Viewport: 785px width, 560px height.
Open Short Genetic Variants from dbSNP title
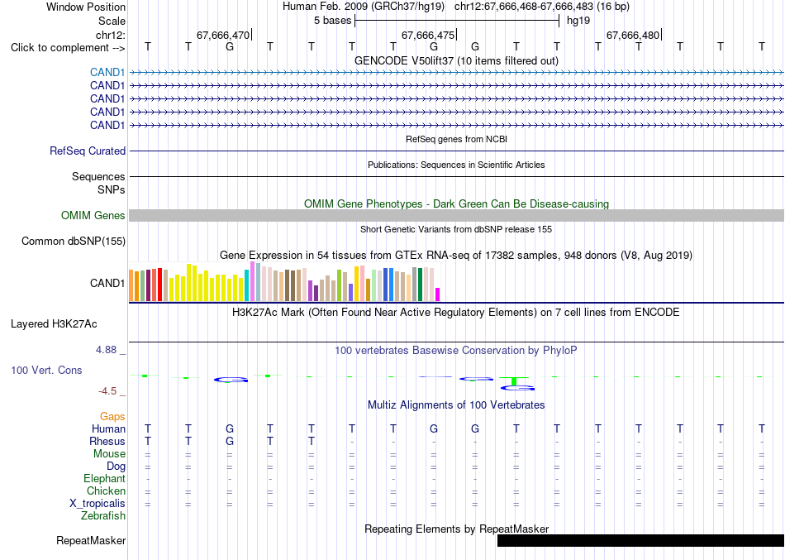point(456,230)
